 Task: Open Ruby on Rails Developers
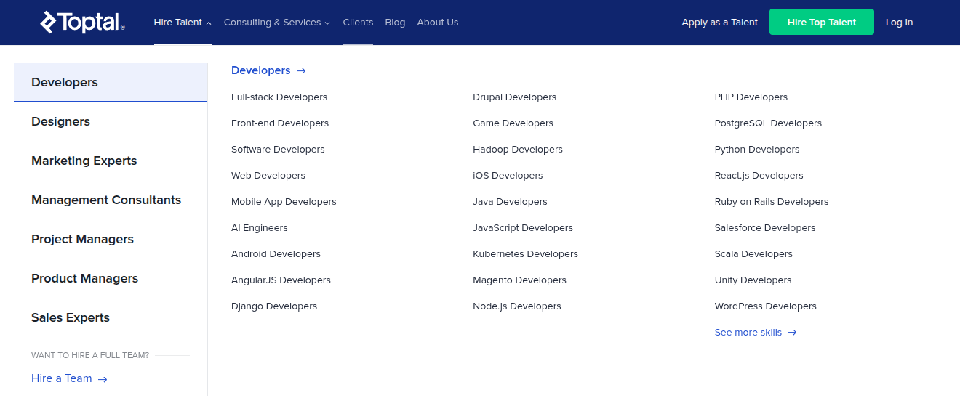pos(772,202)
